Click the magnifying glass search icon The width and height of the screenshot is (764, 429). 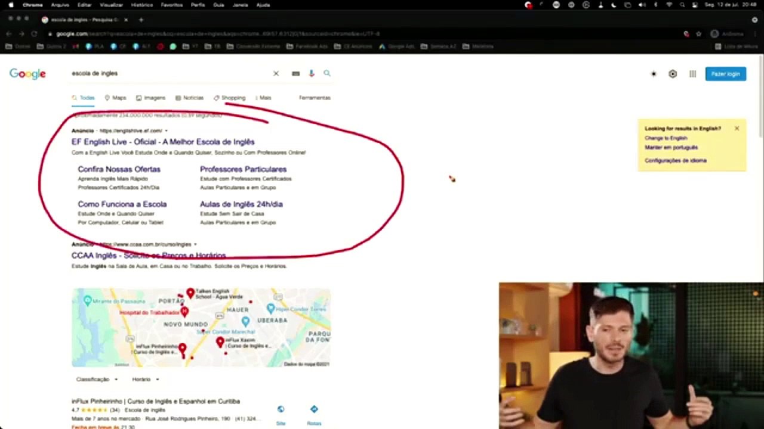327,73
